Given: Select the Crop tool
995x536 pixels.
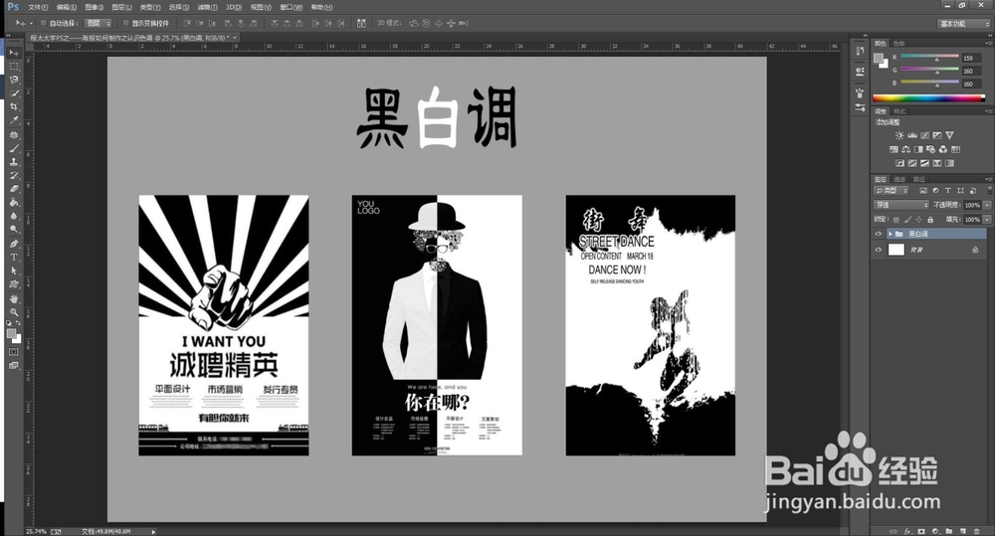Looking at the screenshot, I should click(x=14, y=106).
